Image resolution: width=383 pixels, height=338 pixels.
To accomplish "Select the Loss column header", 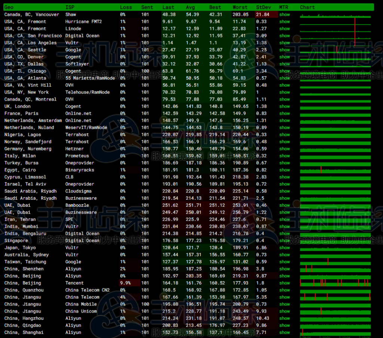I will [126, 7].
